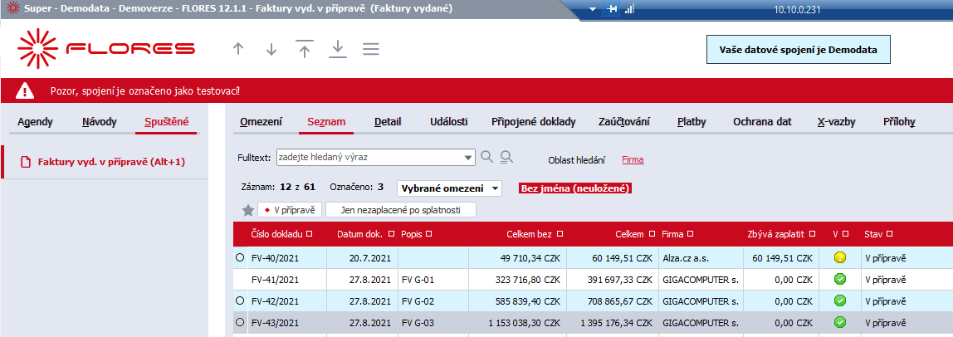
Task: Click the favorites star icon
Action: tap(248, 210)
